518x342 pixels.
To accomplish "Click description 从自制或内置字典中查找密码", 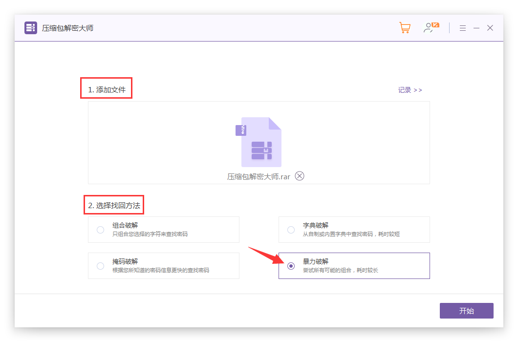I will (338, 234).
